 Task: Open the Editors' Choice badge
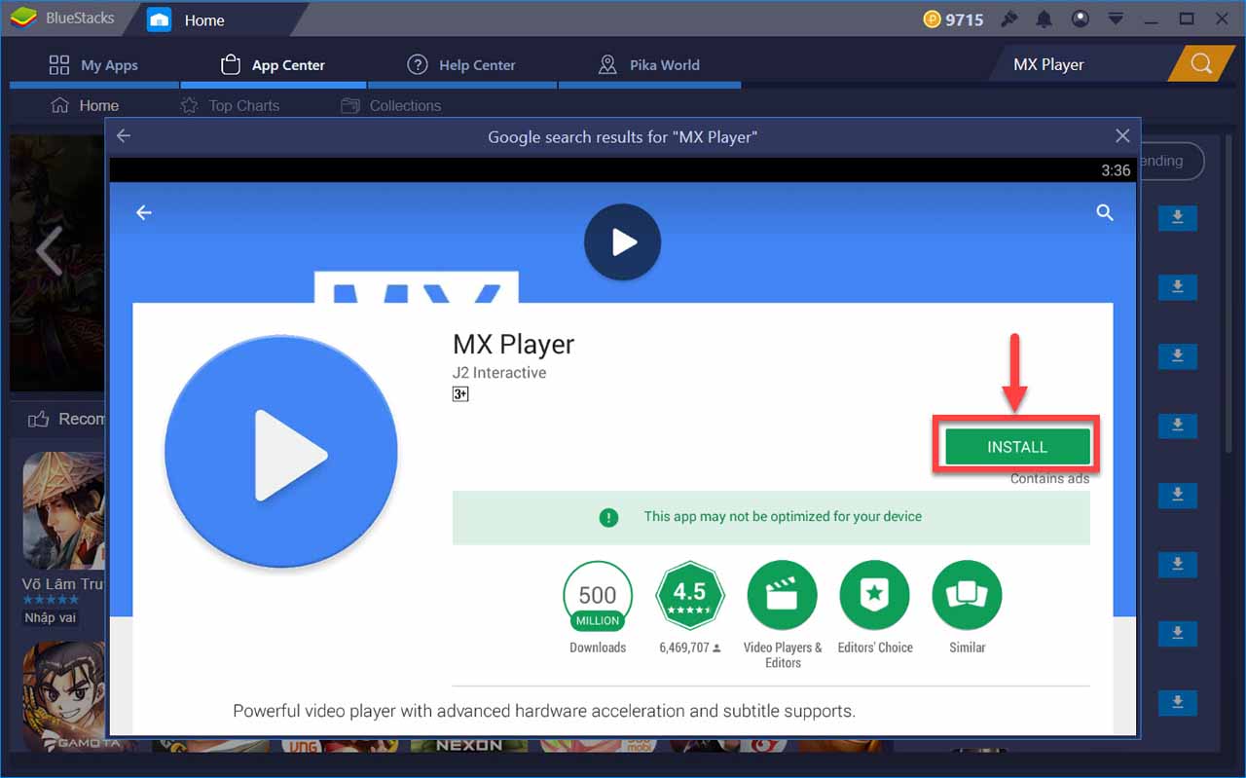pyautogui.click(x=875, y=595)
